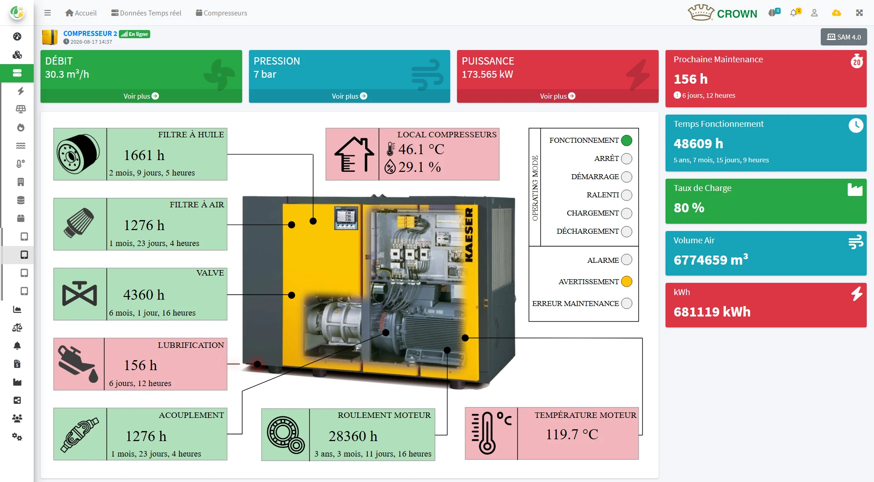The width and height of the screenshot is (874, 482).
Task: Toggle the hamburger sidebar menu
Action: pos(47,13)
